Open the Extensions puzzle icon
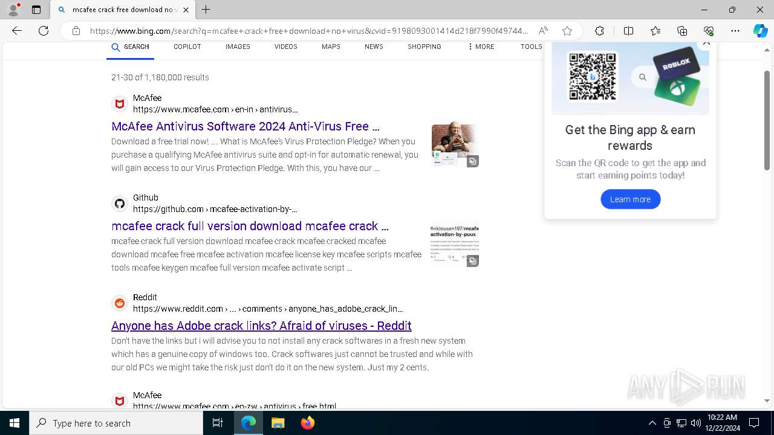774x435 pixels. (x=599, y=31)
